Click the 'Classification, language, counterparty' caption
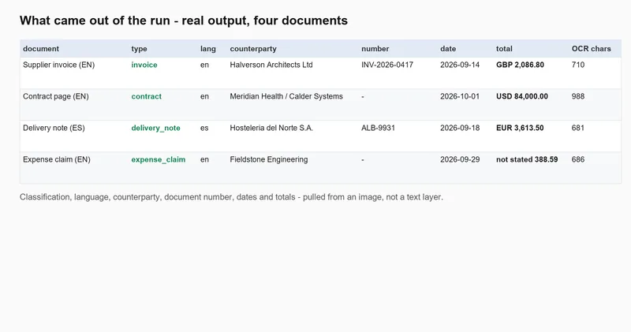631x332 pixels. (x=231, y=197)
